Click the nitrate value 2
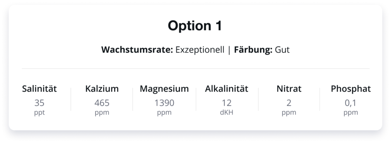 tap(289, 103)
